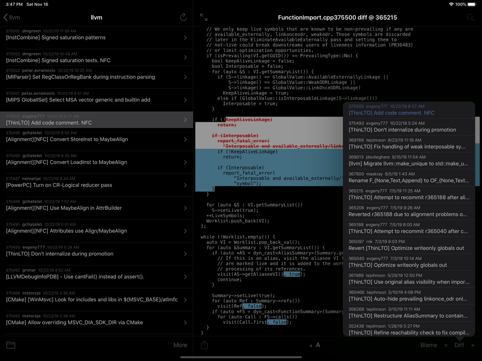
Task: Select revision 375493 in history popup
Action: point(409,127)
